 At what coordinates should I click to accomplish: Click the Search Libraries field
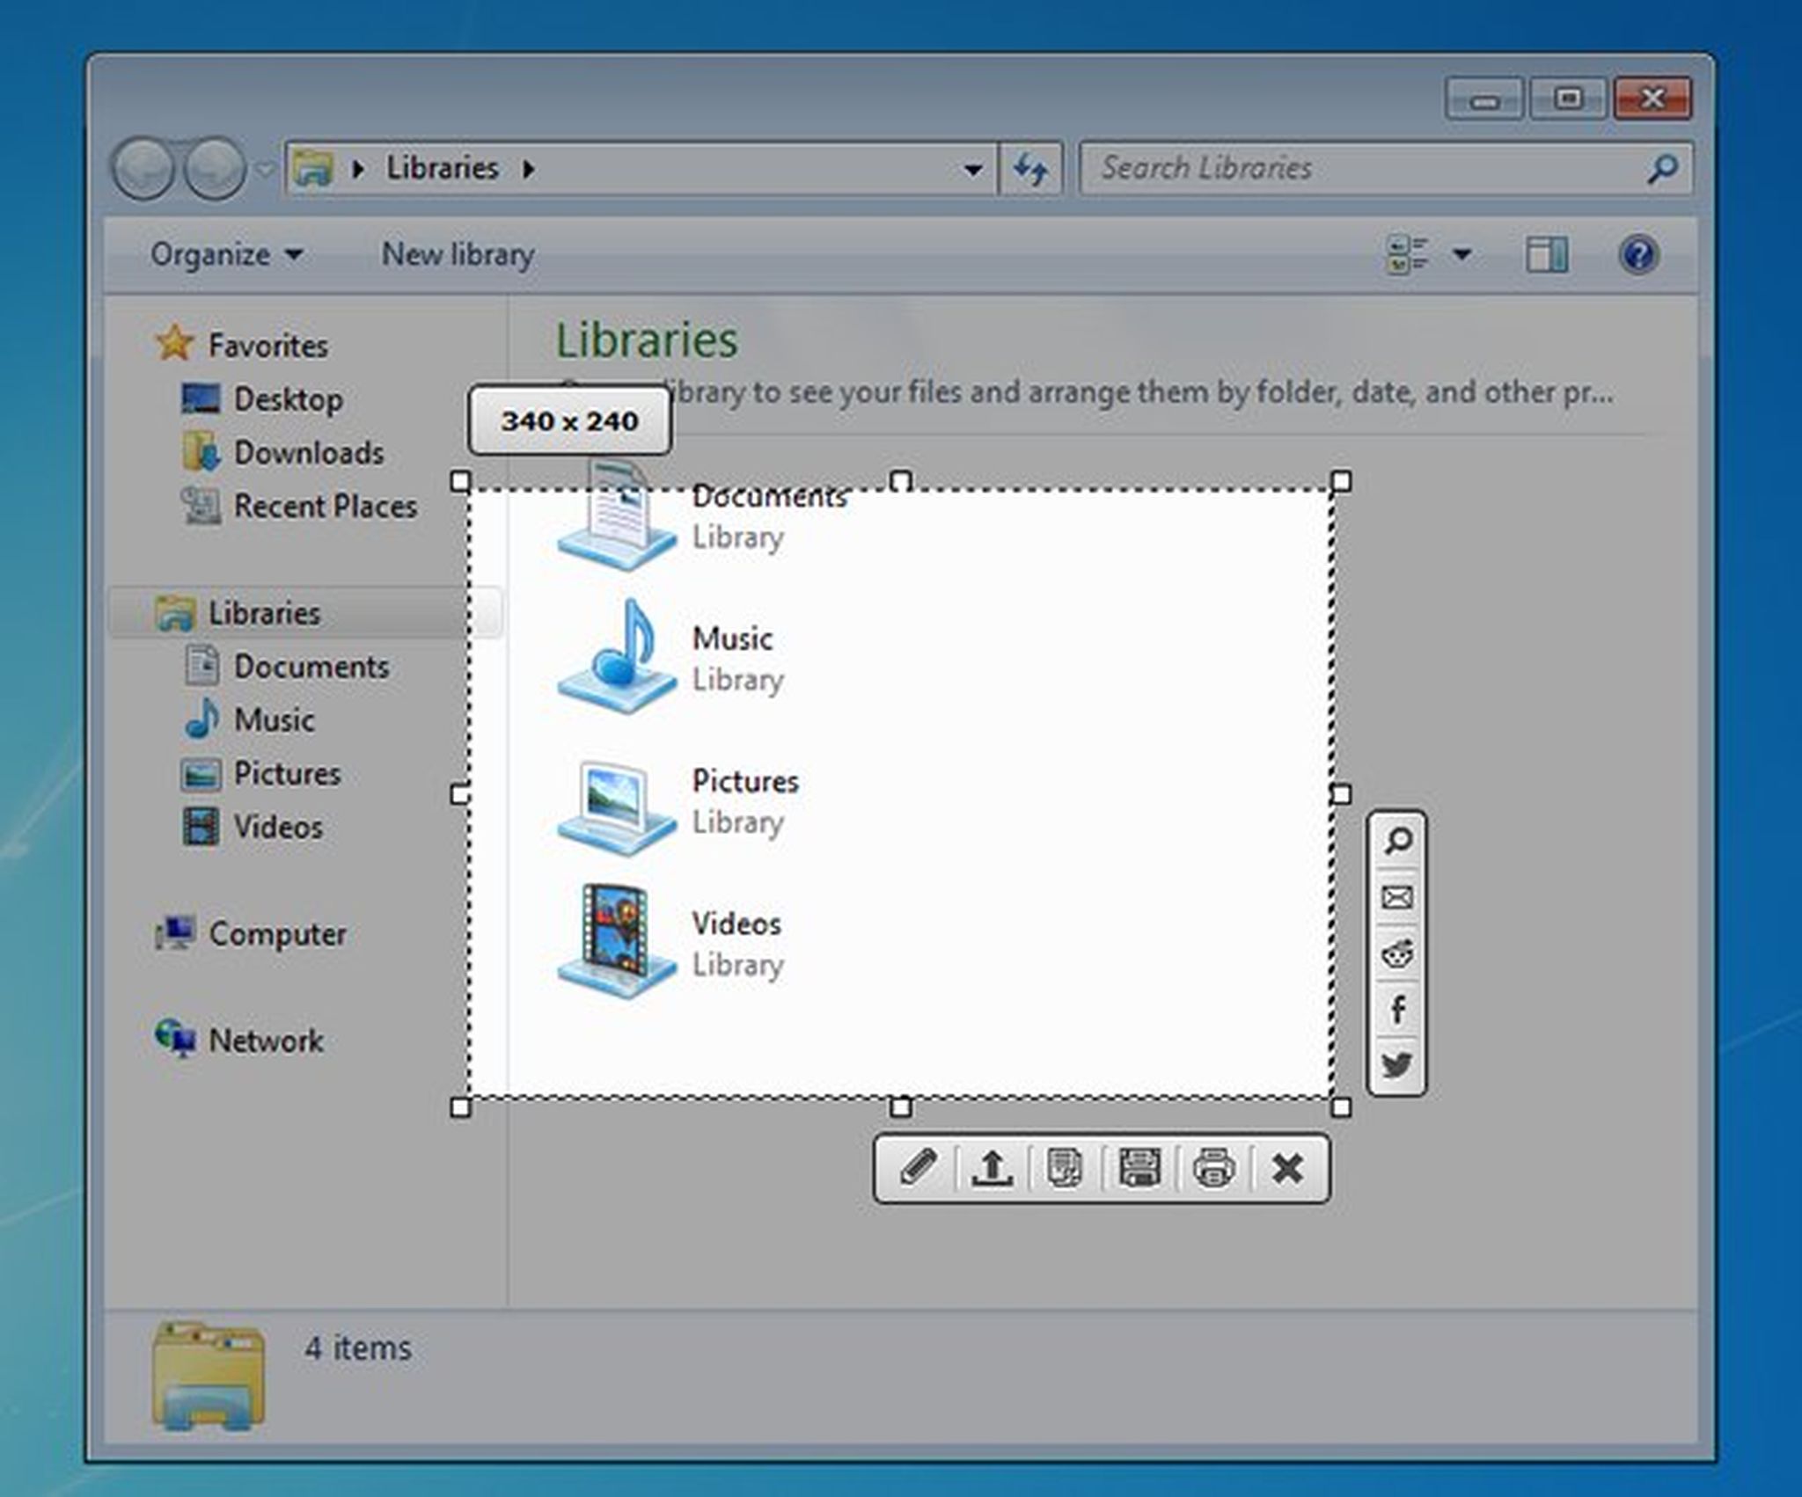1364,168
